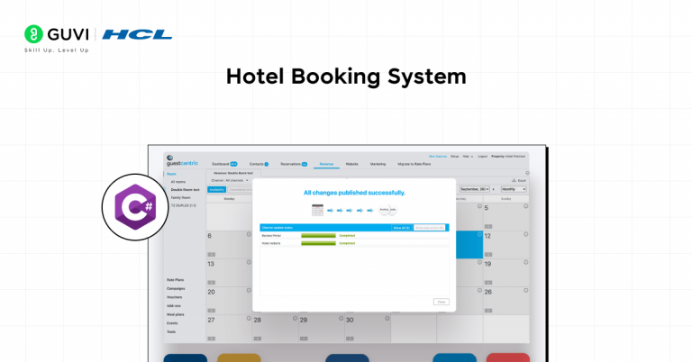Select Show only errors filter
This screenshot has width=692, height=362.
pos(429,228)
